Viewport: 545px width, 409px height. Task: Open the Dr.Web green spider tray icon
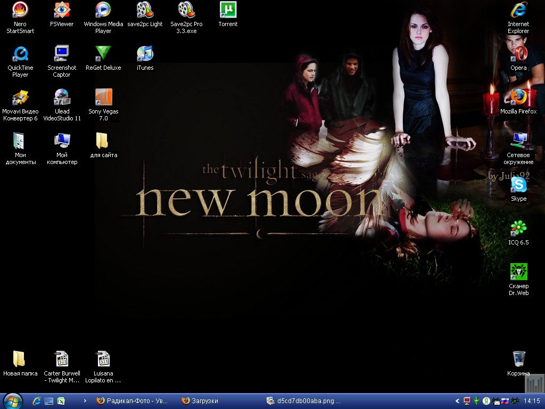[515, 401]
